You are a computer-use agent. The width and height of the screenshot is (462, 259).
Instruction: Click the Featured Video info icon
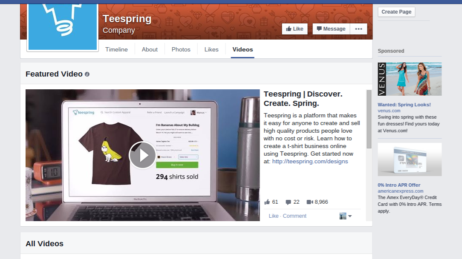point(87,74)
